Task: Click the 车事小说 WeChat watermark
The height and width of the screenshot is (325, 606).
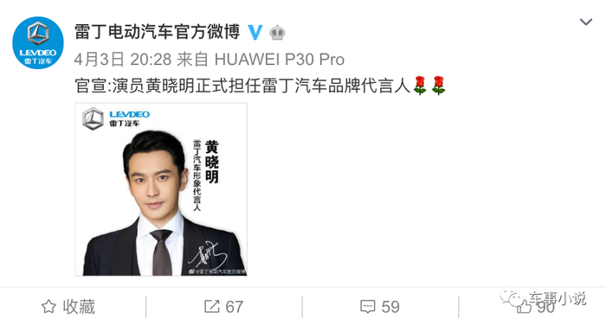Action: click(x=543, y=298)
